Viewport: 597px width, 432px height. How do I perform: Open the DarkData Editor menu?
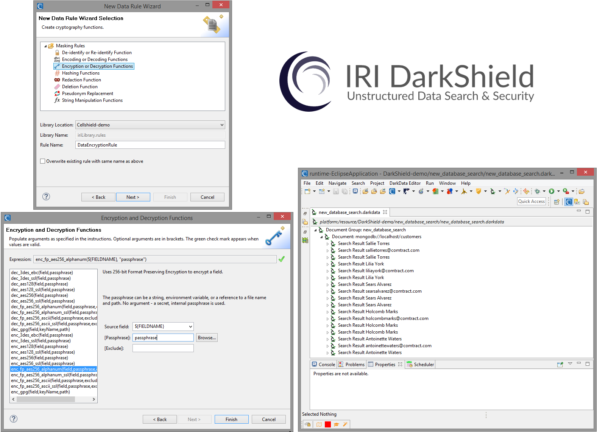tap(405, 183)
